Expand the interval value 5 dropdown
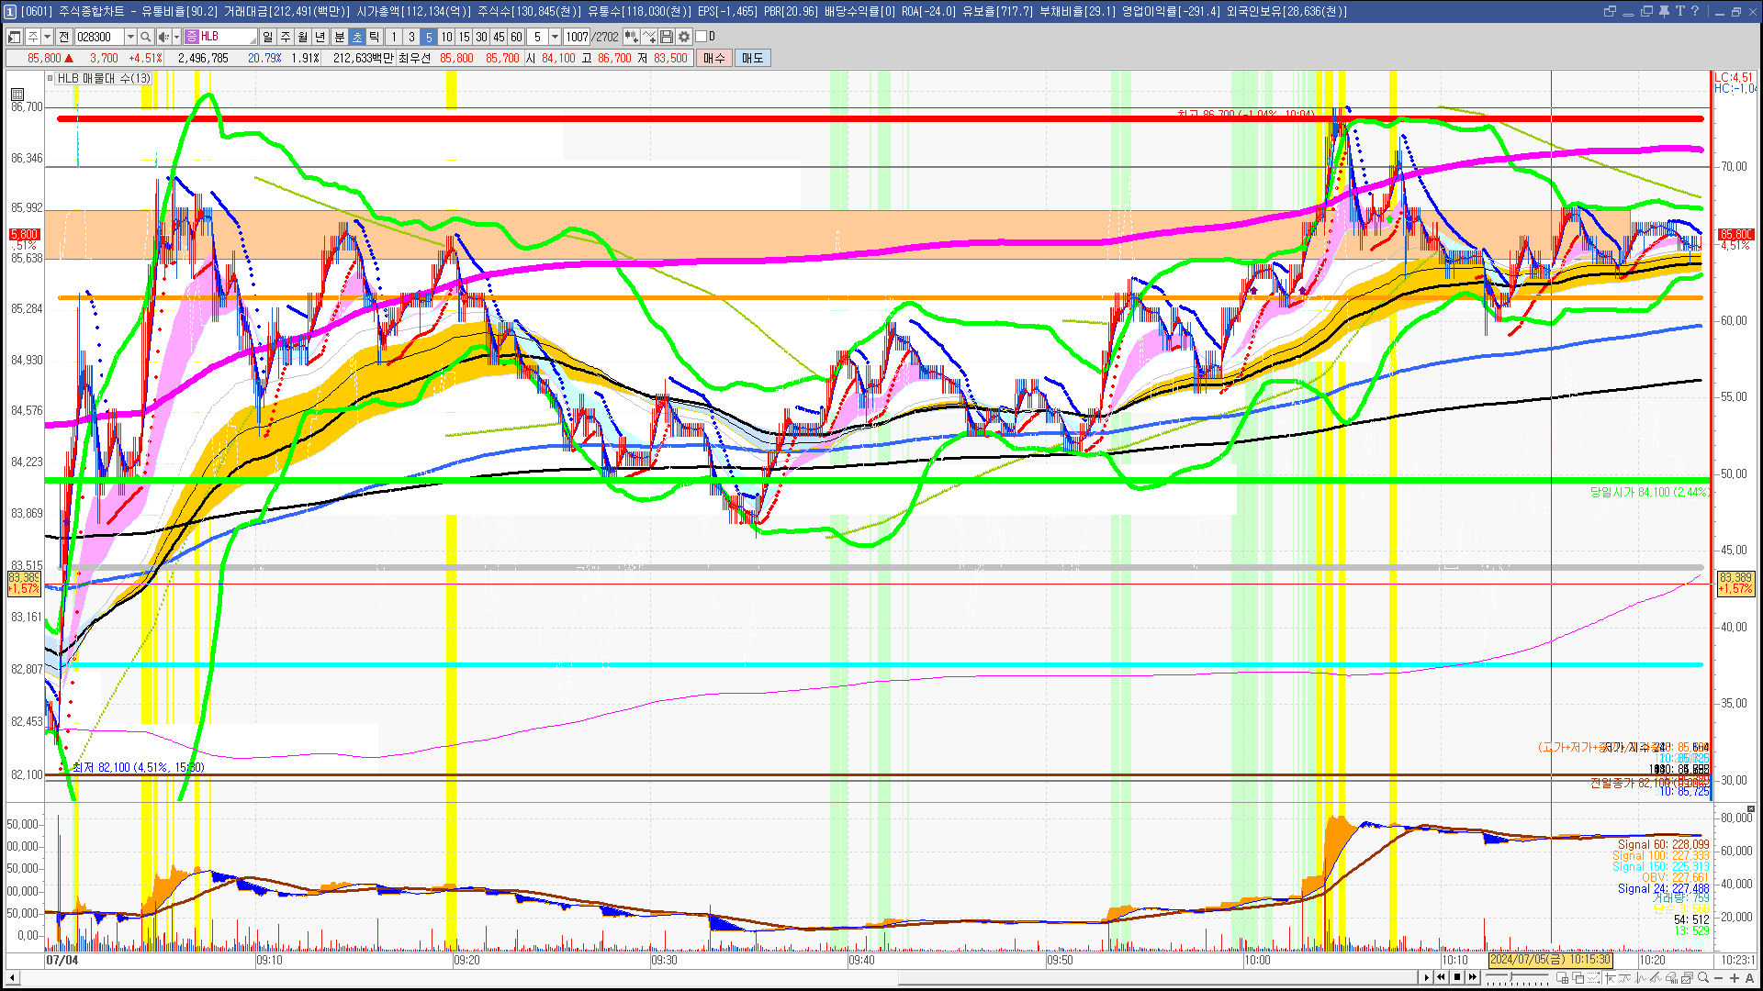 (555, 37)
